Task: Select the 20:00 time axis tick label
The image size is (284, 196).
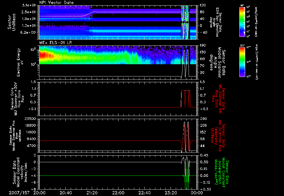Action: (39, 192)
